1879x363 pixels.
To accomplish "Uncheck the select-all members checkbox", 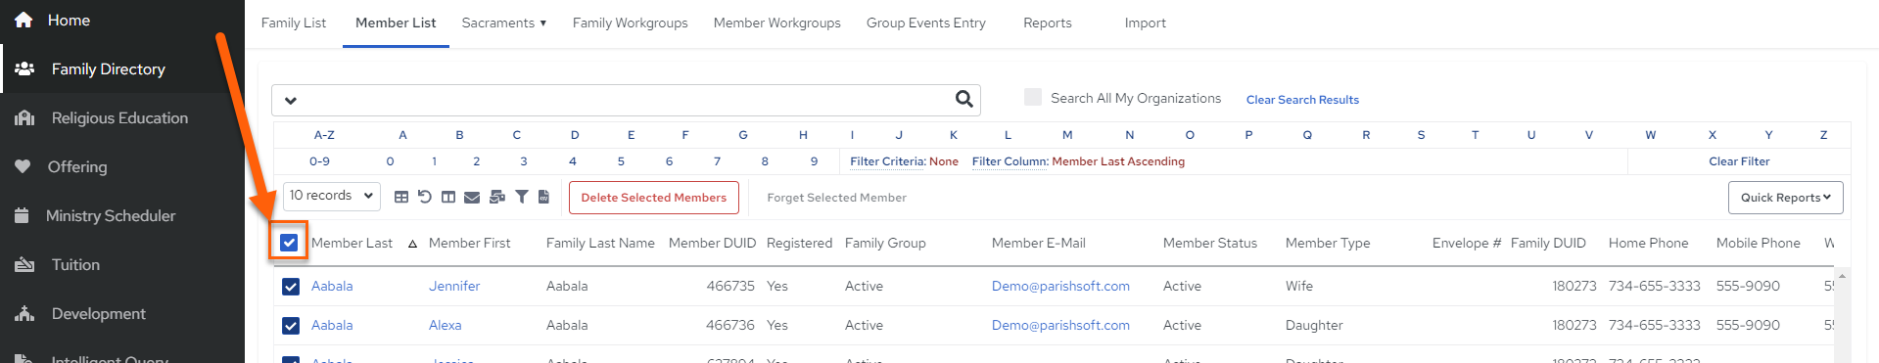I will 289,243.
